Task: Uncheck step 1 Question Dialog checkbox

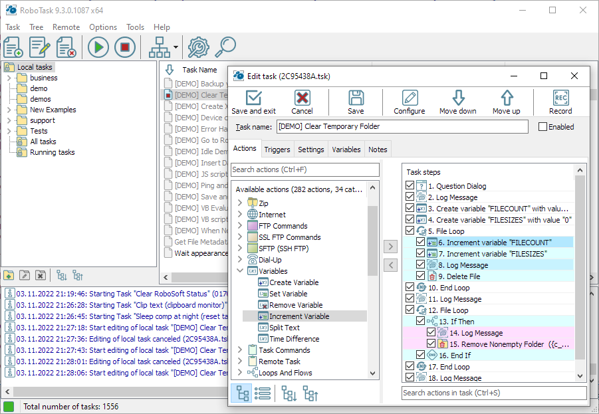Action: (410, 186)
